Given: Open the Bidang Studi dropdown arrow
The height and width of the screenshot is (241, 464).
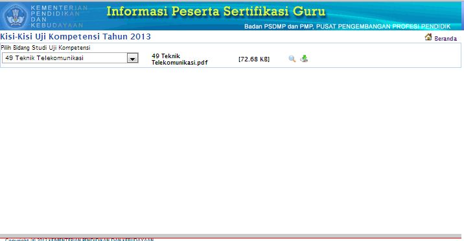Looking at the screenshot, I should click(x=133, y=58).
